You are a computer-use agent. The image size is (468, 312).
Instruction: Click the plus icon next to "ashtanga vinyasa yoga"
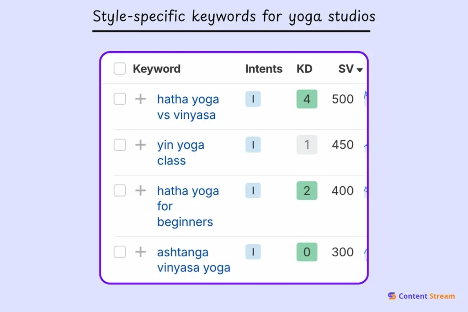coord(140,252)
